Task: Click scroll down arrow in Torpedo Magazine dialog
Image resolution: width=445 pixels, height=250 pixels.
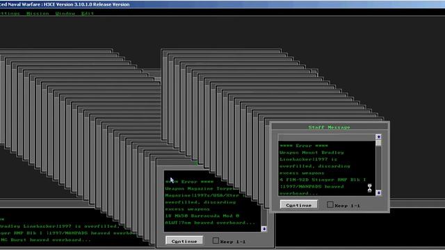Action: (x=264, y=228)
